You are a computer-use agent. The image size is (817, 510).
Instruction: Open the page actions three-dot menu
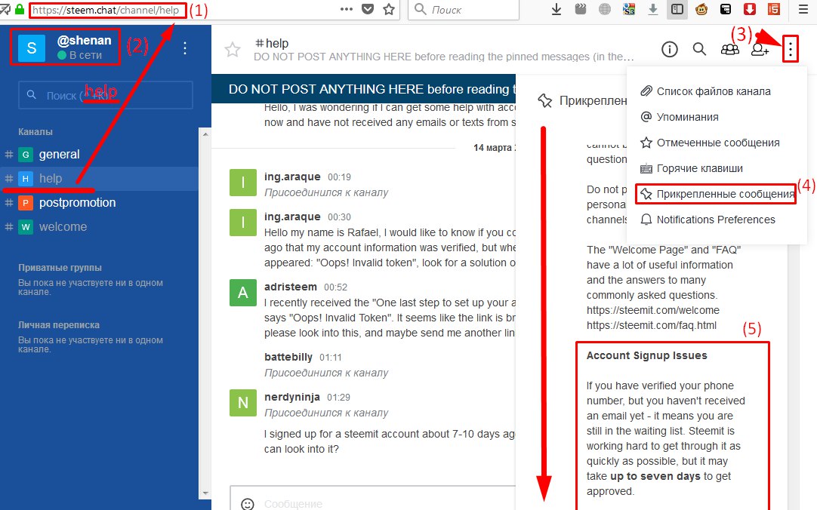[x=347, y=9]
